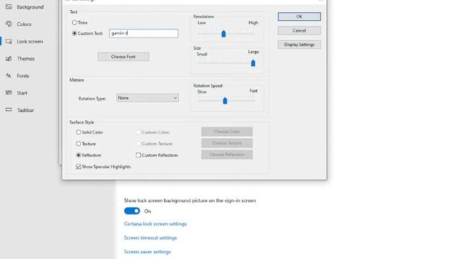Open Screen saver settings link
Screen dimensions: 462x259
point(147,252)
